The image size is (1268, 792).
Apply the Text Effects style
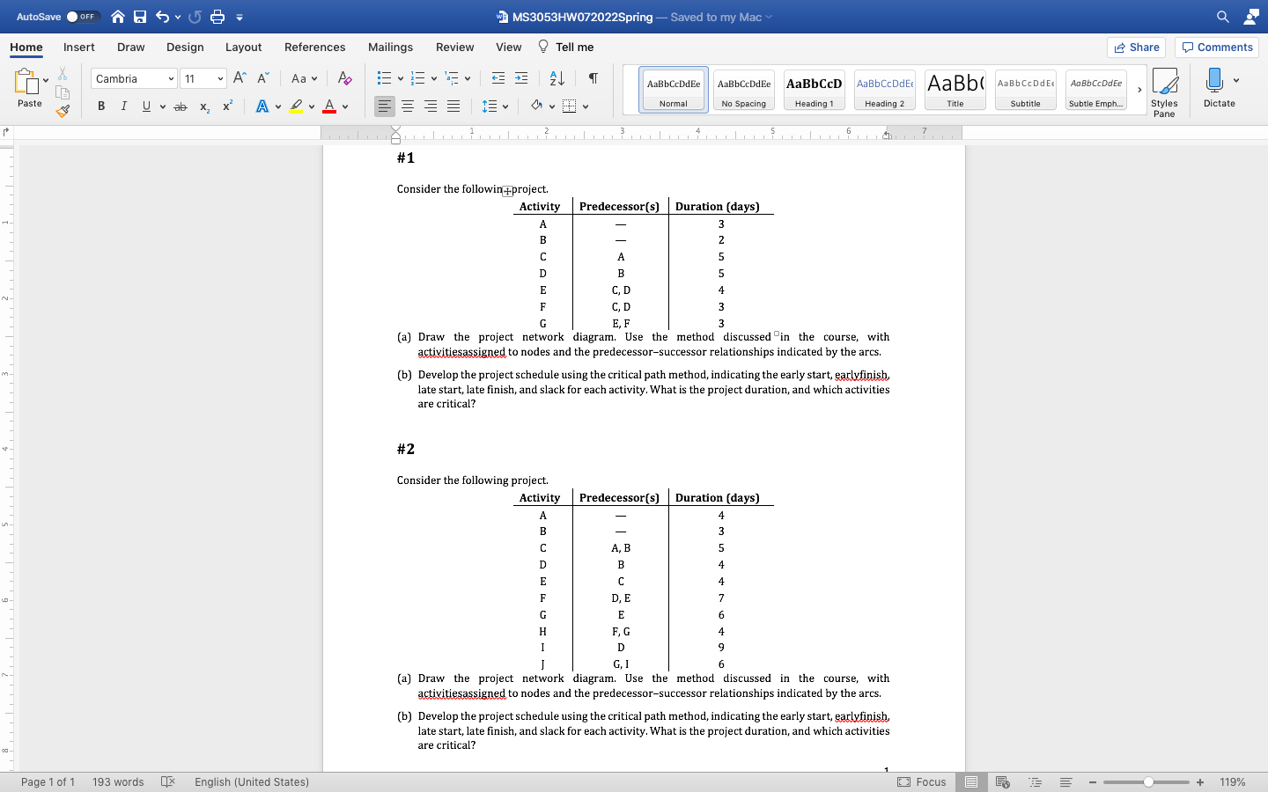[262, 106]
